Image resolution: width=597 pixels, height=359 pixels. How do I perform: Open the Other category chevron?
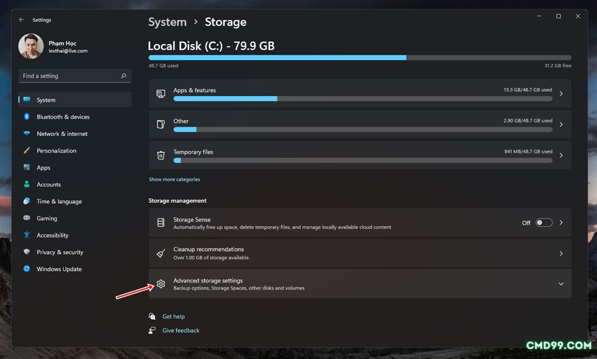pos(561,124)
